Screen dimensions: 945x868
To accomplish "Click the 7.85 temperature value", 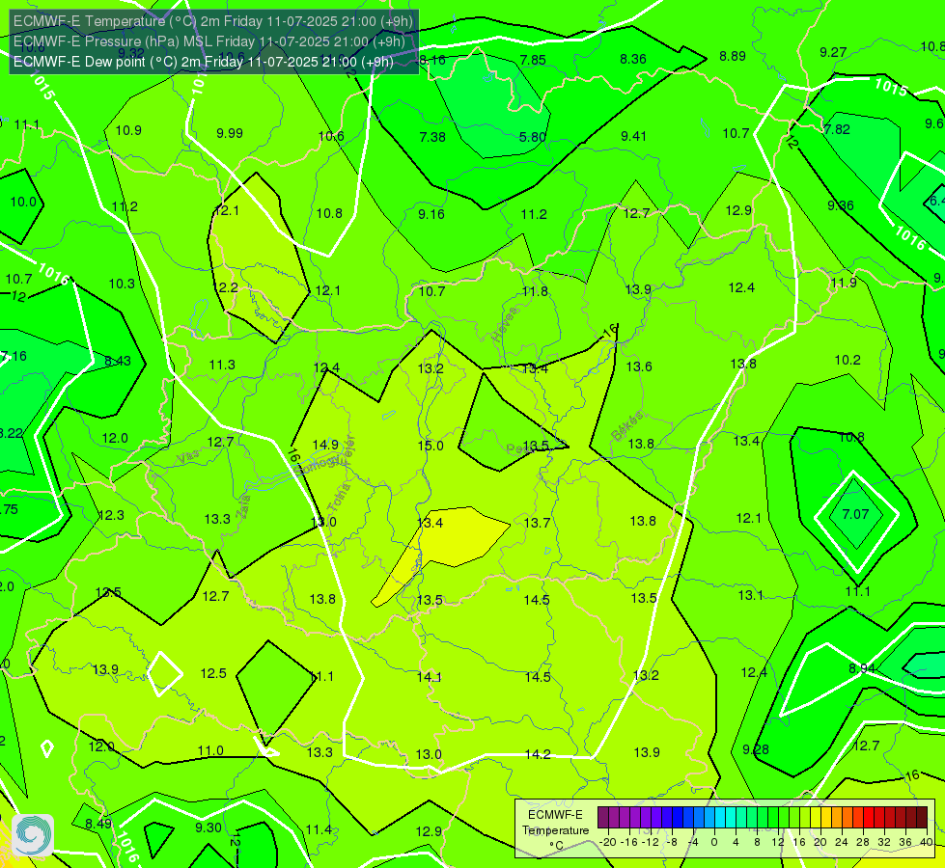I will (x=533, y=60).
